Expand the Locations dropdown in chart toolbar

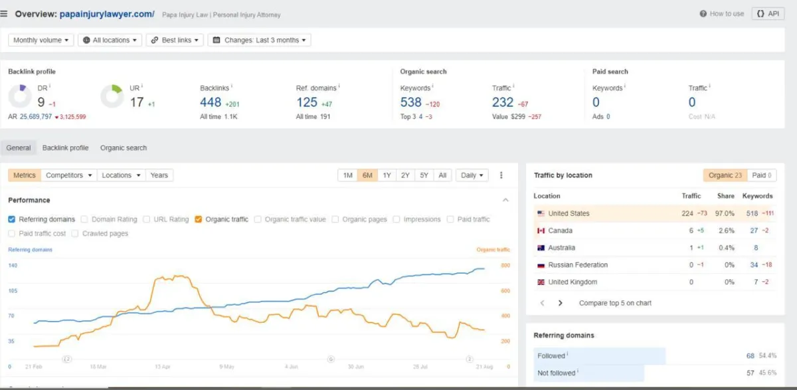pos(122,175)
